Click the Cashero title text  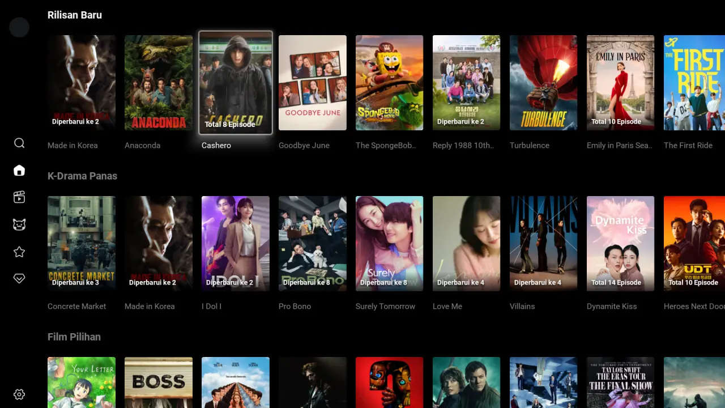pyautogui.click(x=216, y=145)
